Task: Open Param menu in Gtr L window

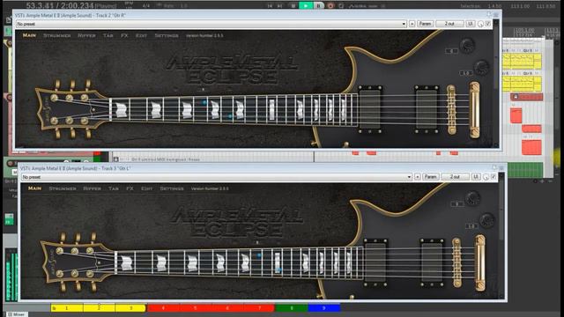Action: [x=430, y=177]
